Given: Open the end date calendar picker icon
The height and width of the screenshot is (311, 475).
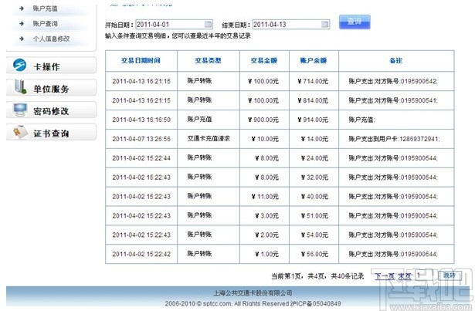Looking at the screenshot, I should [x=324, y=24].
